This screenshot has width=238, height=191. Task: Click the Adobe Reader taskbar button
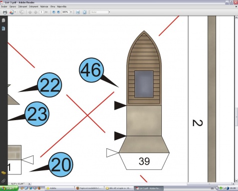[x=148, y=188]
